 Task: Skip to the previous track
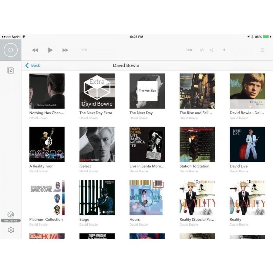coord(35,50)
